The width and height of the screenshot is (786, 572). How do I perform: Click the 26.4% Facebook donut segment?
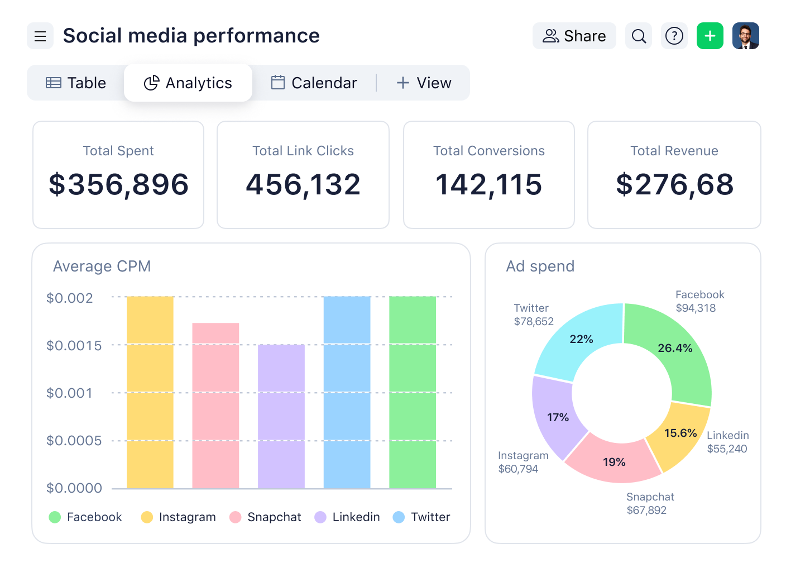tap(675, 348)
